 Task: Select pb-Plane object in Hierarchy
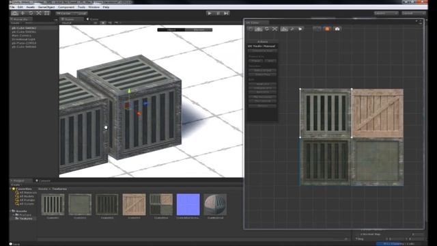tap(25, 43)
